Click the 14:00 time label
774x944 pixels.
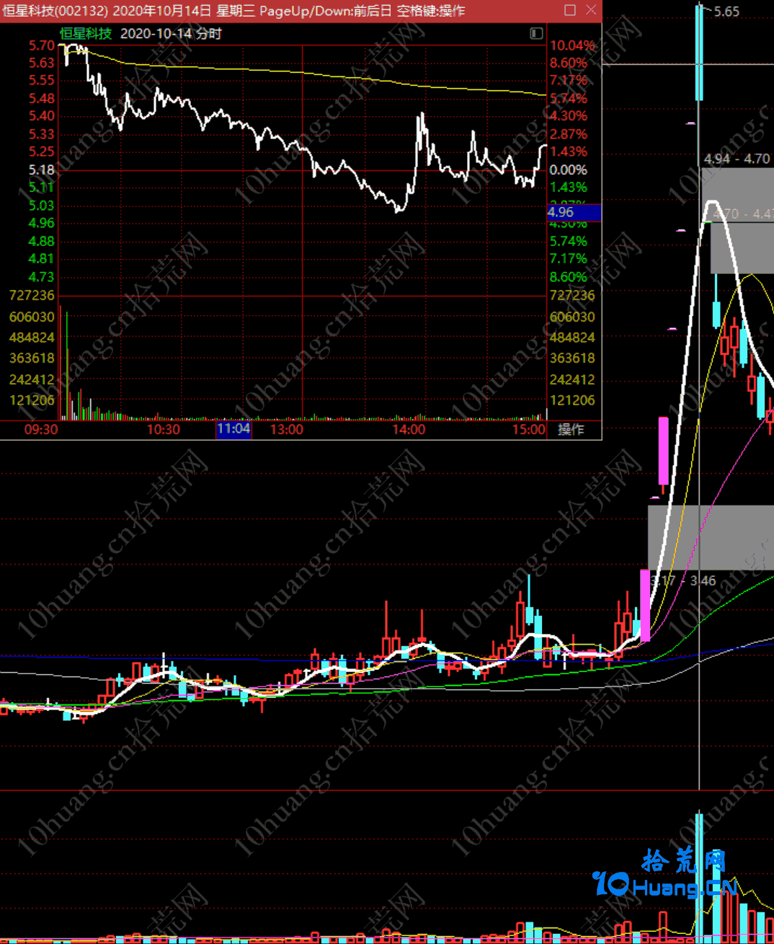[409, 430]
